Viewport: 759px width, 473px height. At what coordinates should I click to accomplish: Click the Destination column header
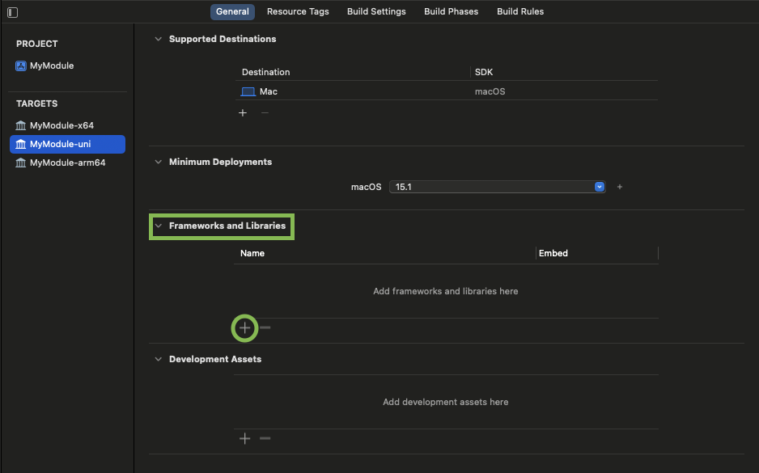pyautogui.click(x=265, y=72)
